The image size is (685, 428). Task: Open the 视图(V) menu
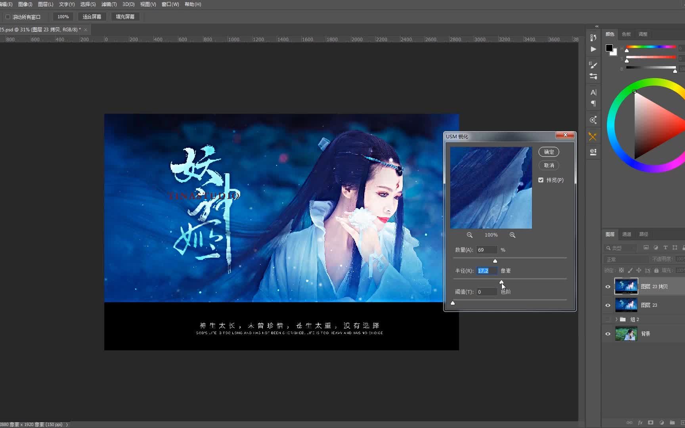click(x=148, y=4)
